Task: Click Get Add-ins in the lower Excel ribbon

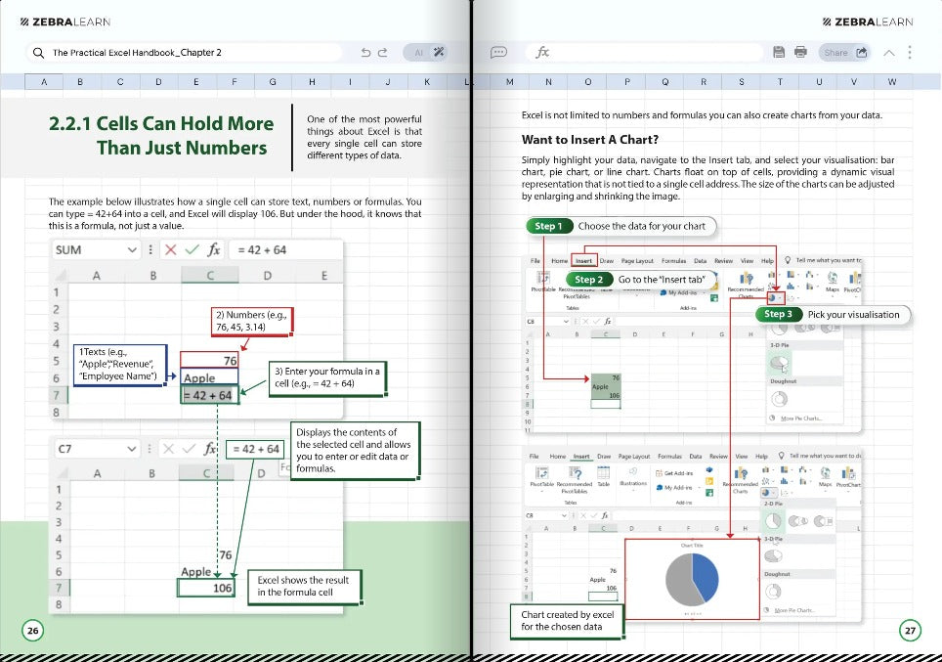Action: pos(674,473)
